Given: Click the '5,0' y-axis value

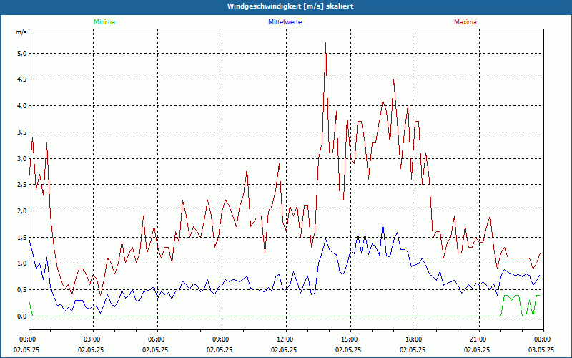Looking at the screenshot, I should pyautogui.click(x=22, y=53).
